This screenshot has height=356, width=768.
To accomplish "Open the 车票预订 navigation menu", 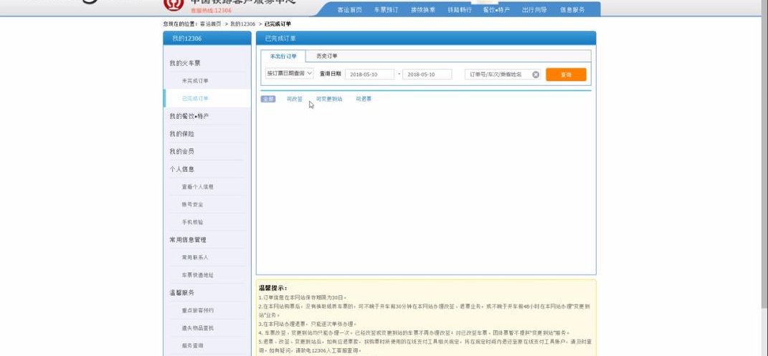I will (386, 10).
